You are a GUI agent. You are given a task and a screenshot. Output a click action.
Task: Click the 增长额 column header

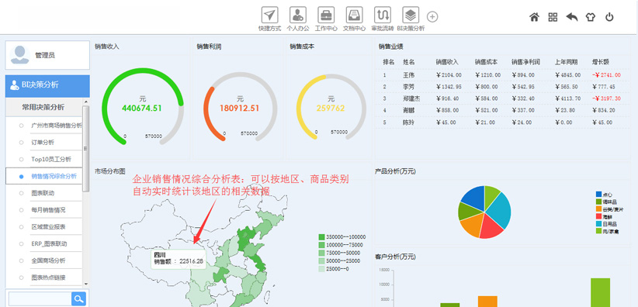[x=600, y=62]
